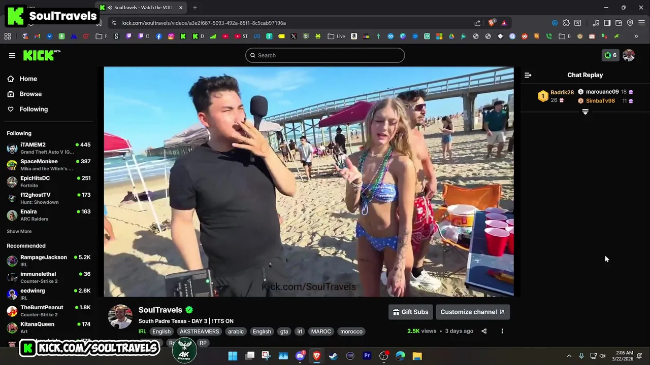The image size is (650, 365).
Task: Open EpicHitsDC channel
Action: (49, 181)
